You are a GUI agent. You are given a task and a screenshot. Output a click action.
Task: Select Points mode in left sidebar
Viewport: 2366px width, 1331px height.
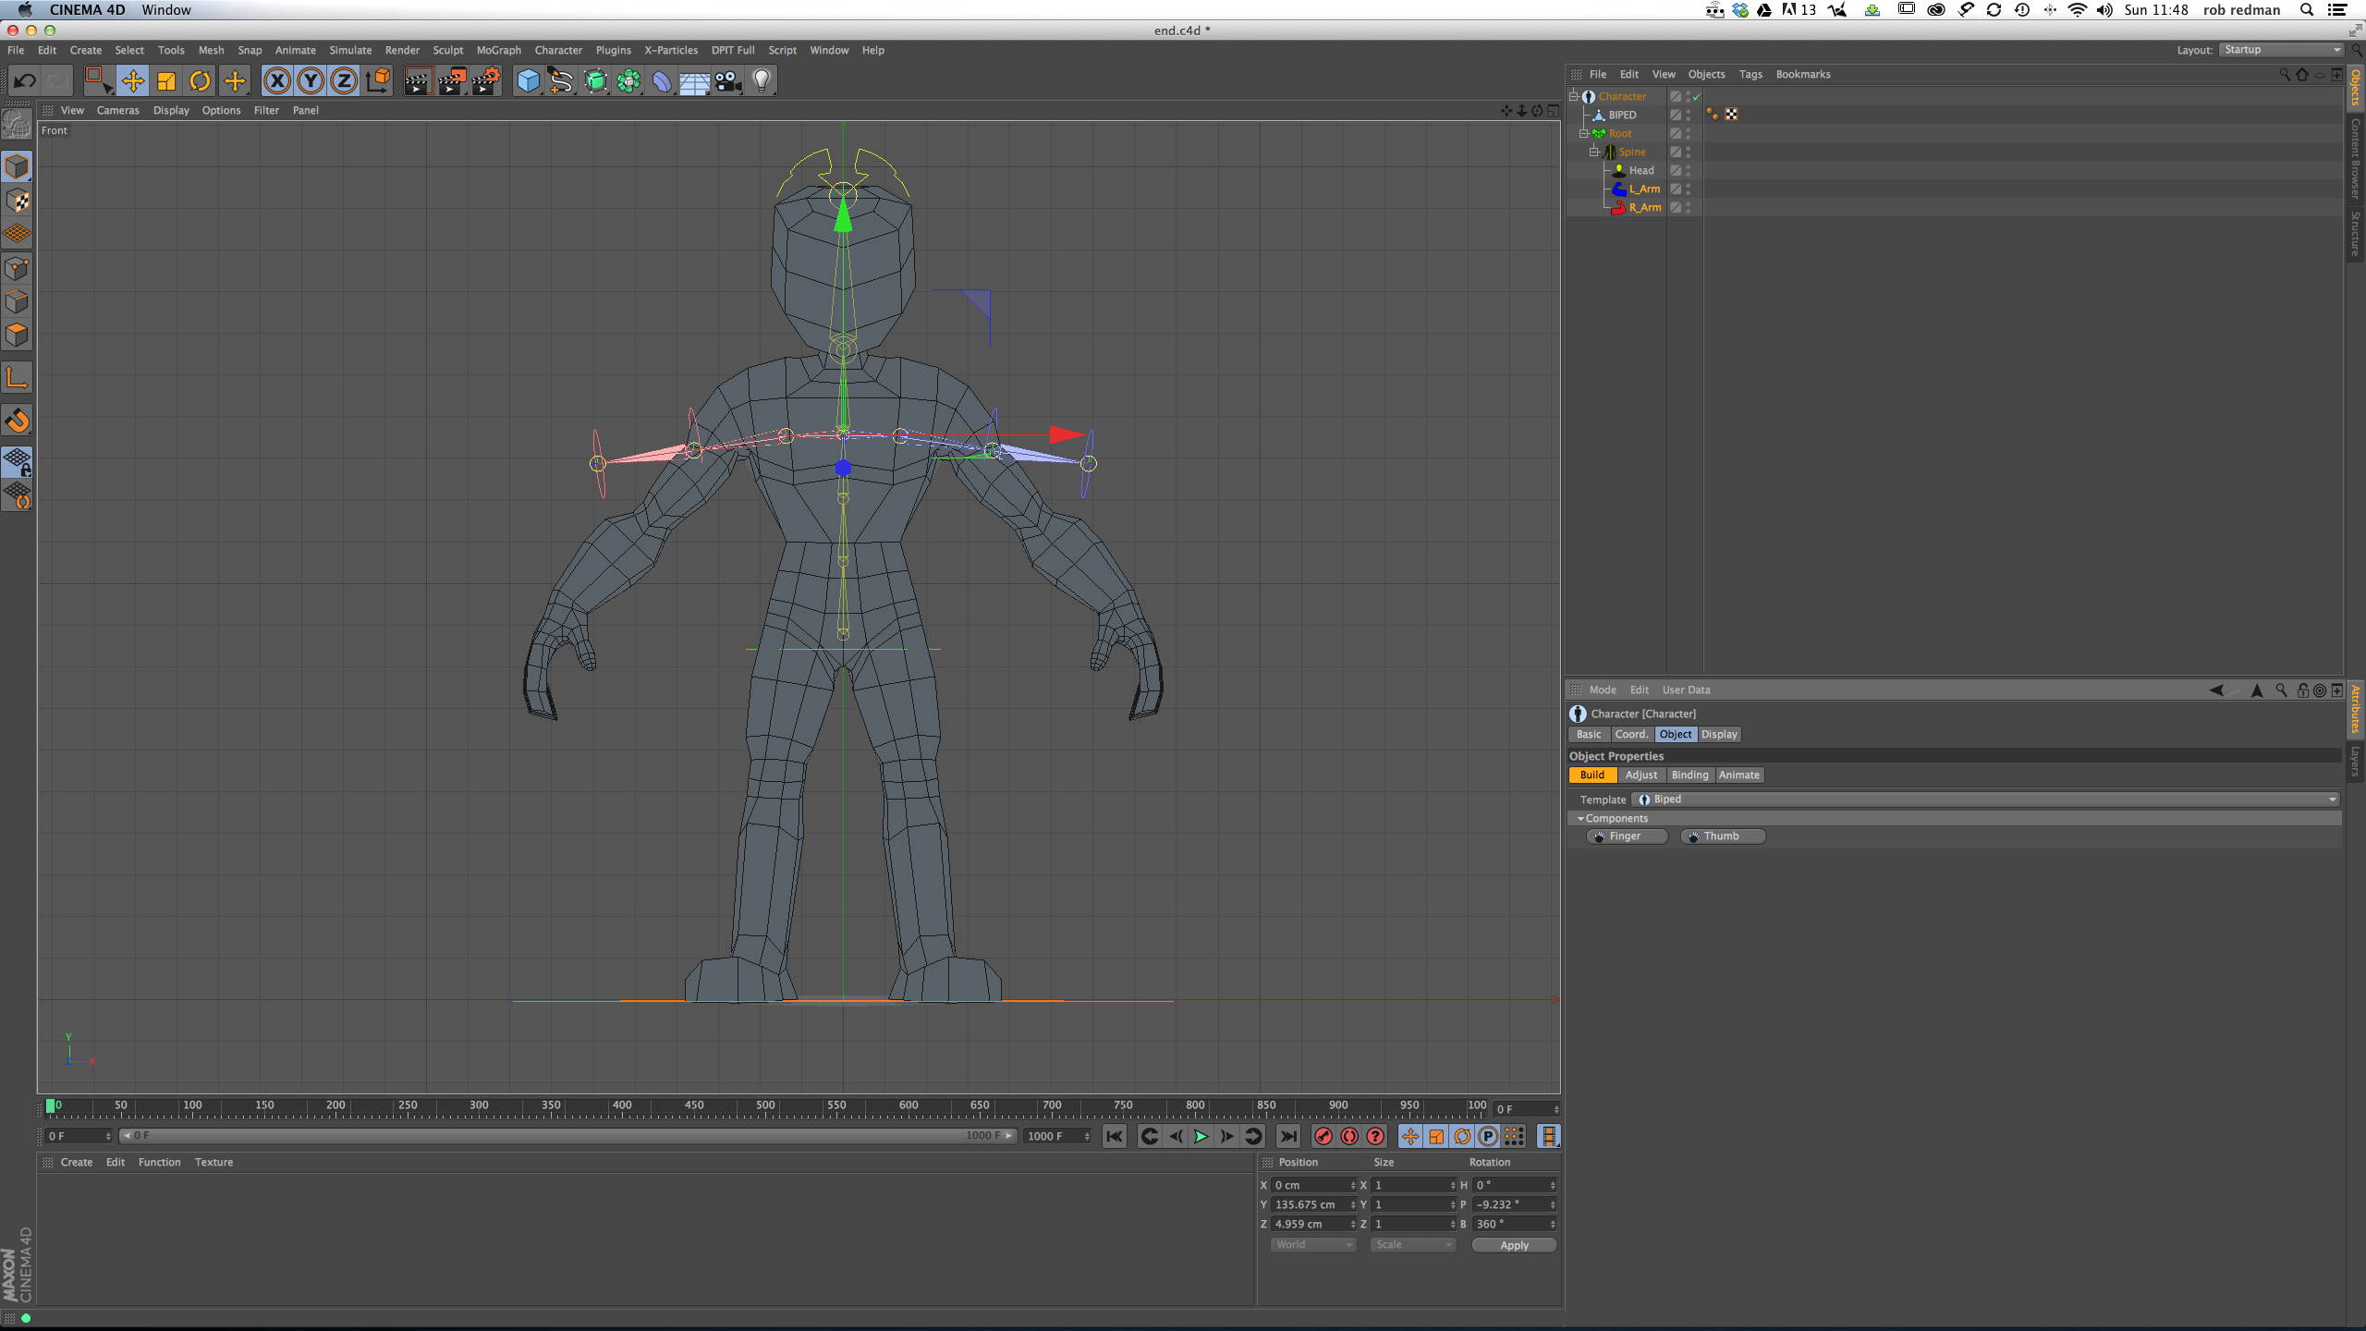click(x=17, y=268)
